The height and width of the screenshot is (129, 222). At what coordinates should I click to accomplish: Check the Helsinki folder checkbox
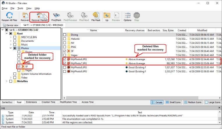tap(65, 39)
